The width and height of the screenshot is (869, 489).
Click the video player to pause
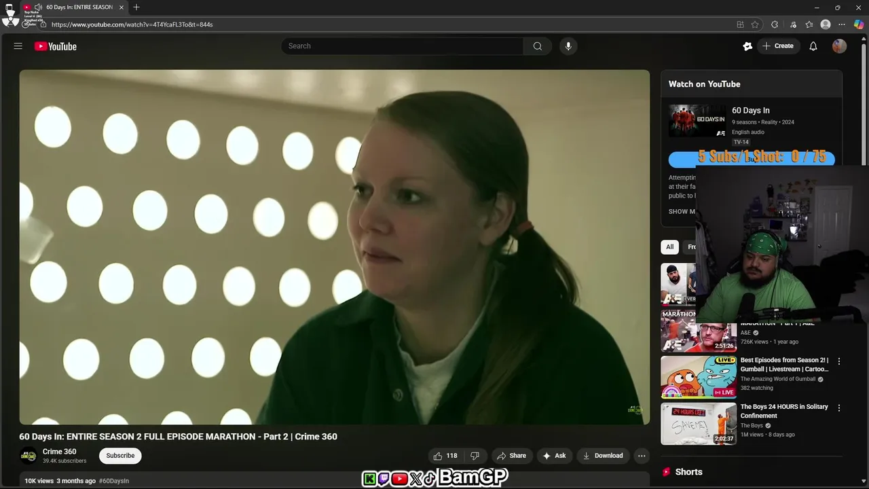(x=334, y=247)
